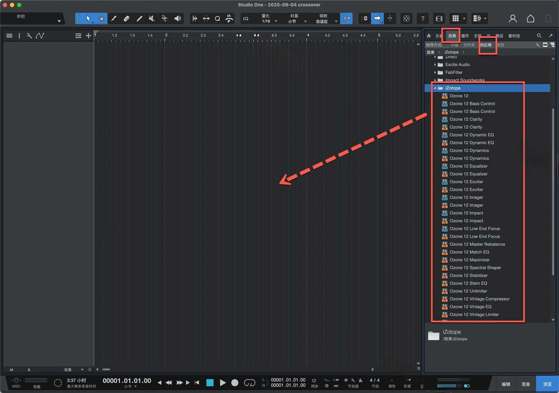
Task: Click the browser sort-bar wrench icon
Action: click(x=537, y=45)
